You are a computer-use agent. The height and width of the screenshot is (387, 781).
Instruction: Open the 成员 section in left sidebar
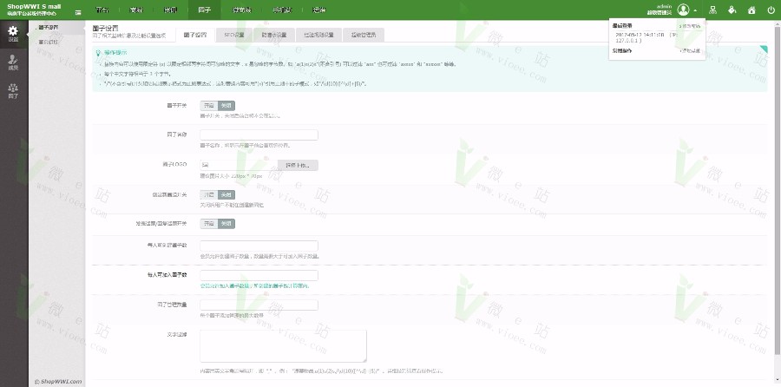point(13,62)
